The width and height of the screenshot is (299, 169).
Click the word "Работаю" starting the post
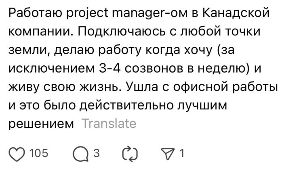(35, 13)
